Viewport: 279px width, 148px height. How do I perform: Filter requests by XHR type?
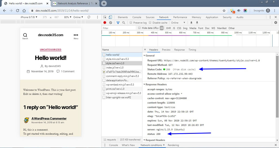click(x=168, y=28)
